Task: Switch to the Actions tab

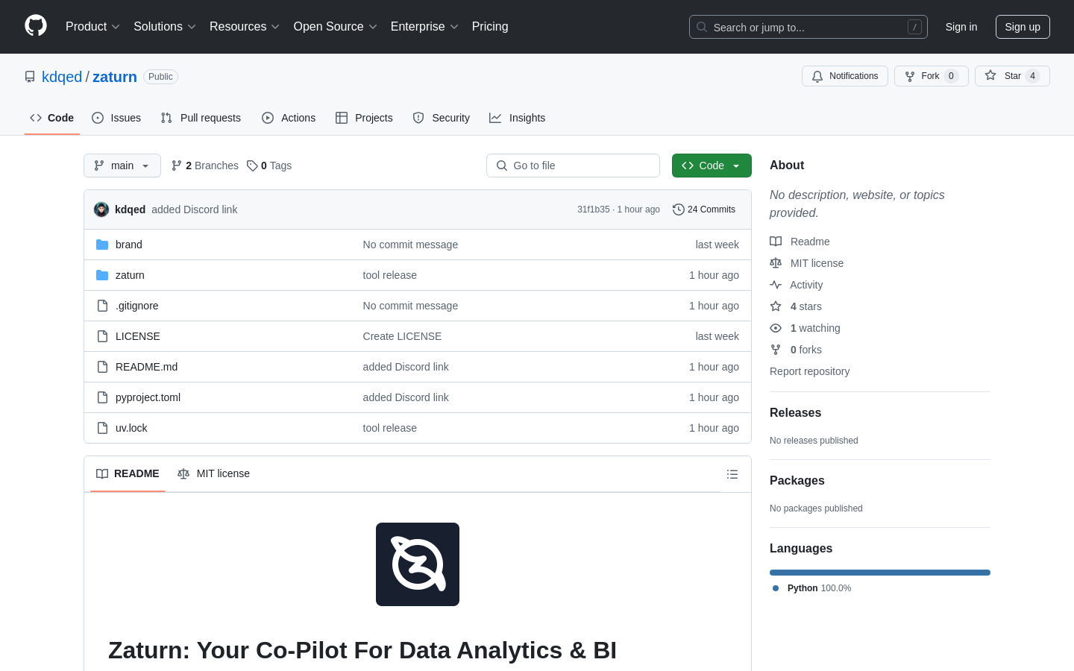Action: pos(289,118)
